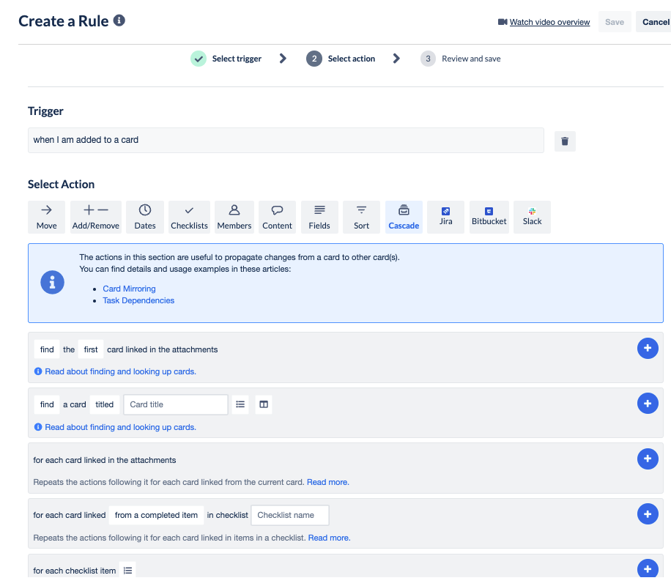Open 'Read about finding' link under card titled action
This screenshot has height=586, width=671.
pyautogui.click(x=120, y=427)
